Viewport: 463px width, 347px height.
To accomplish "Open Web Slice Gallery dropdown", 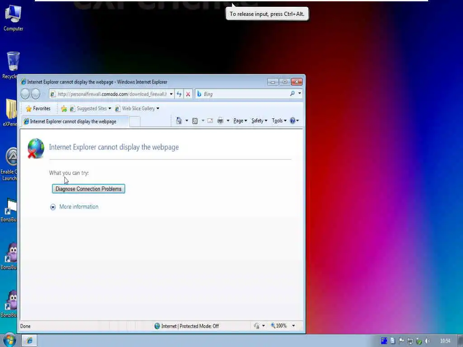I will tap(137, 108).
